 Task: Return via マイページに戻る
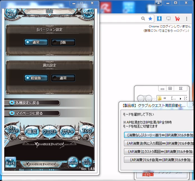pos(32,113)
